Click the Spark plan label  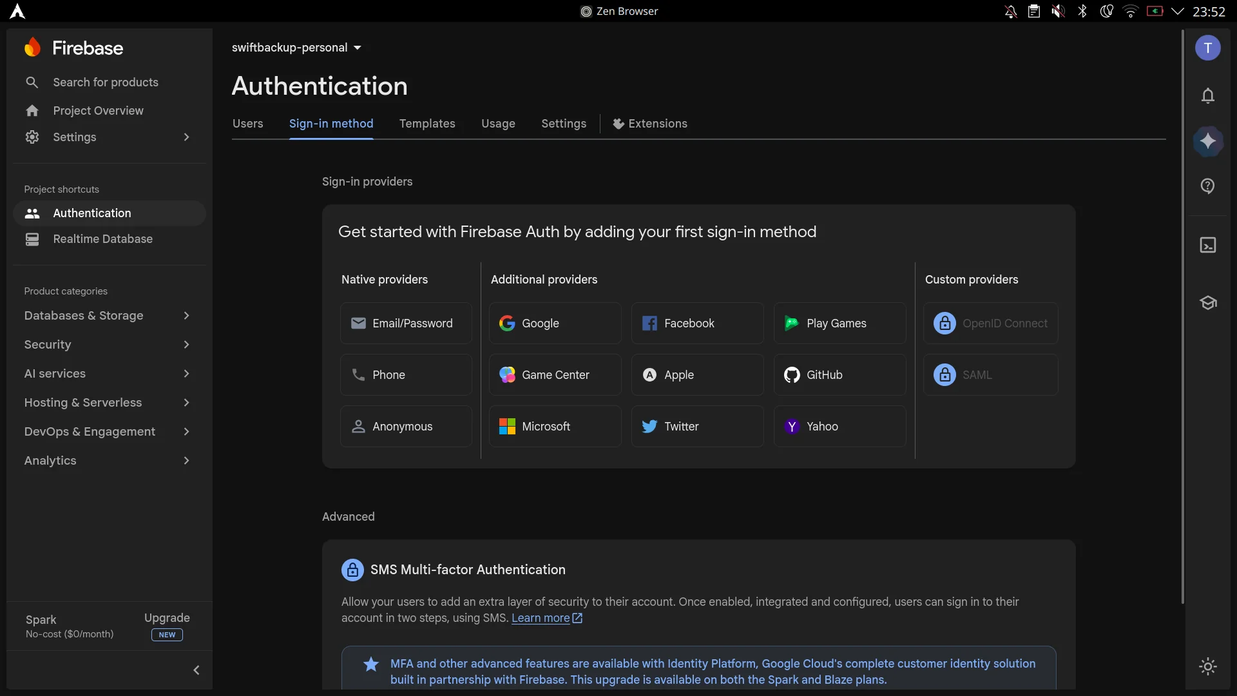(x=41, y=620)
